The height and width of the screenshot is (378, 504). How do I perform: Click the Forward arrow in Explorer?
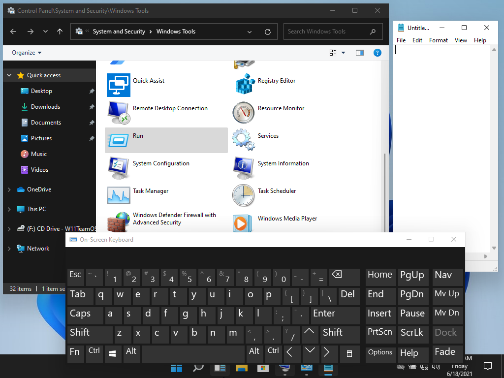[x=30, y=31]
